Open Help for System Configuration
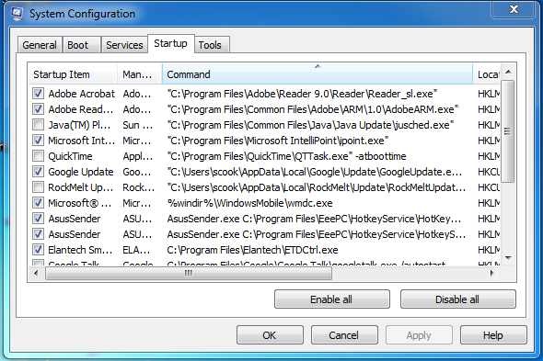The image size is (543, 361). [x=493, y=335]
